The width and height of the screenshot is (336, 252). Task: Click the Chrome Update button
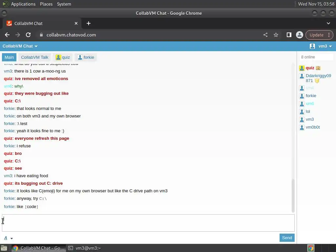317,35
